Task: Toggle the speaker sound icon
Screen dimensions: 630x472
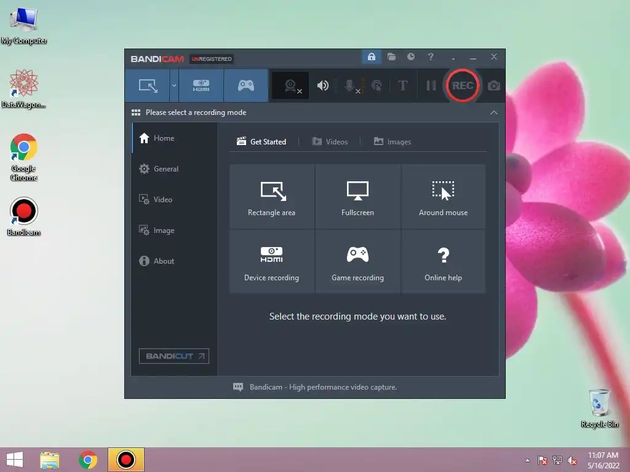Action: click(322, 85)
